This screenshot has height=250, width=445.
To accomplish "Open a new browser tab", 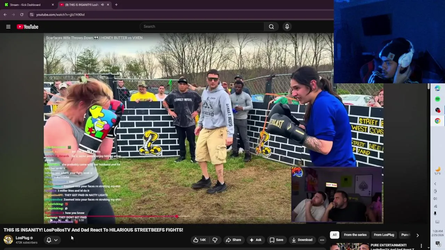I will [x=116, y=5].
